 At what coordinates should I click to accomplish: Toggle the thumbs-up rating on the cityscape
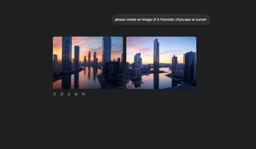(x=76, y=94)
